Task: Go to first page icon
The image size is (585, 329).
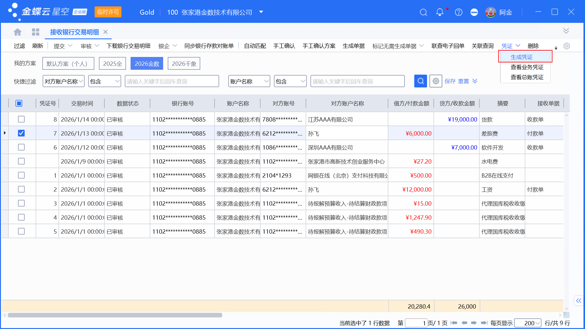Action: point(454,323)
